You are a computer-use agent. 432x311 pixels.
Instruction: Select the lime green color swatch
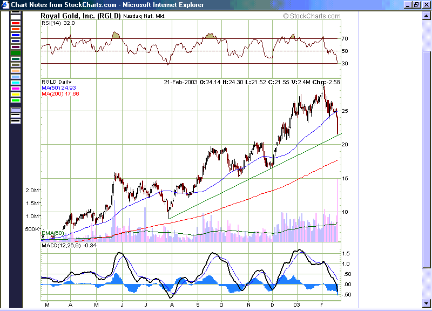(16, 100)
